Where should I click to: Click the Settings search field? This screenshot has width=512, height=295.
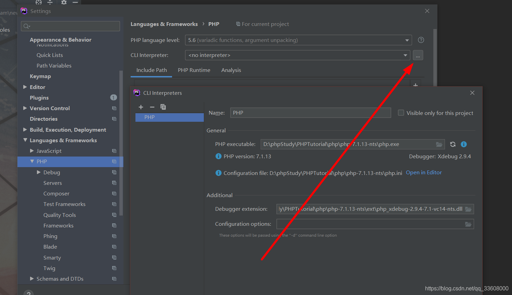70,26
